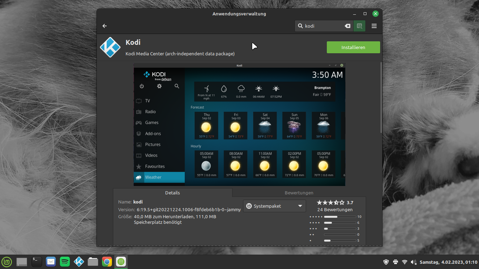Click the five-star rating bar
479x269 pixels.
[x=340, y=217]
